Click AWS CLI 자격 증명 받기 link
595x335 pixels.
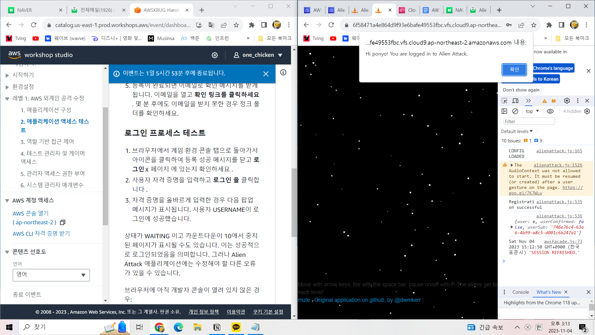point(41,234)
